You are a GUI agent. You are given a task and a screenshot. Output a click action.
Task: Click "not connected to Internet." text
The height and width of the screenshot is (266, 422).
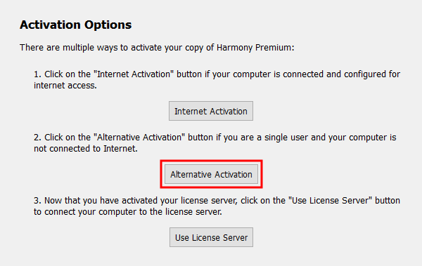(86, 149)
